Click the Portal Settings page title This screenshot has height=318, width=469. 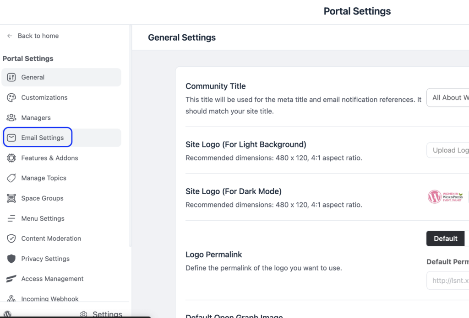(x=357, y=11)
